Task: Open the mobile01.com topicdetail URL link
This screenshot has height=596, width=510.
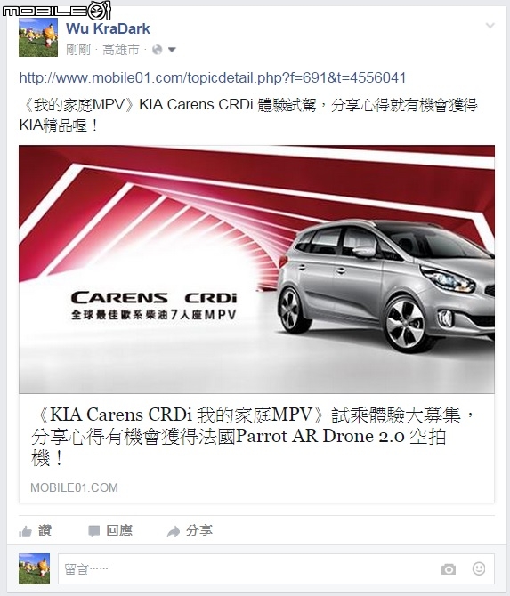Action: pyautogui.click(x=213, y=78)
